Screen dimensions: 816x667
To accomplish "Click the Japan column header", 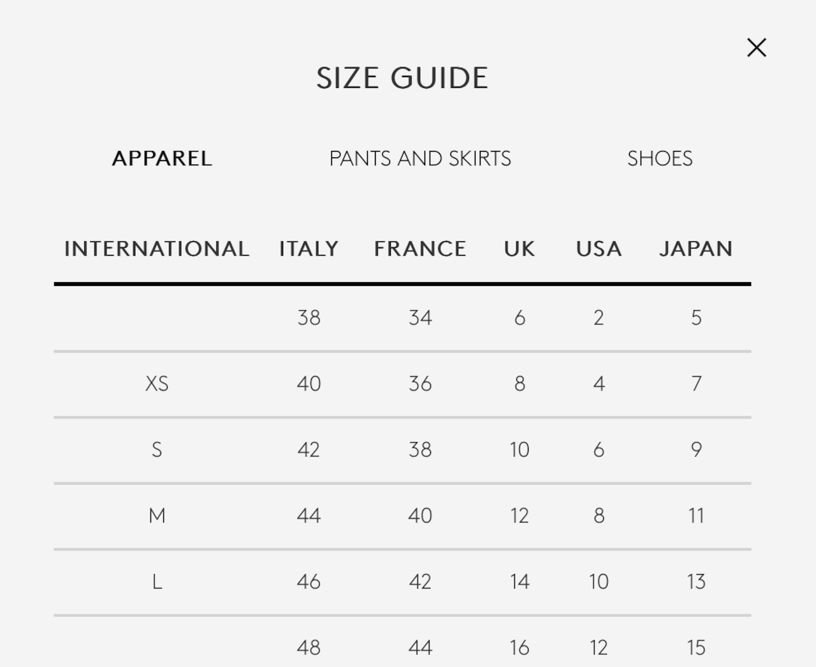I will click(x=696, y=248).
